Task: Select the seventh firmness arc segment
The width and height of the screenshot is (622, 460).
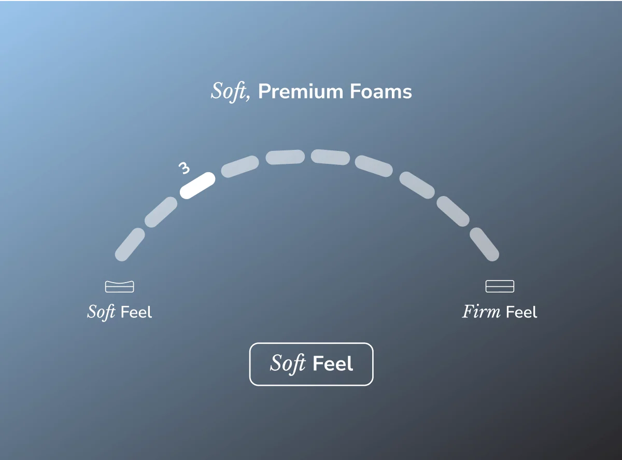Action: [x=373, y=165]
